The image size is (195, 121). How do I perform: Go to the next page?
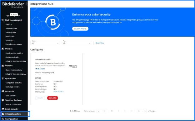tap(125, 111)
